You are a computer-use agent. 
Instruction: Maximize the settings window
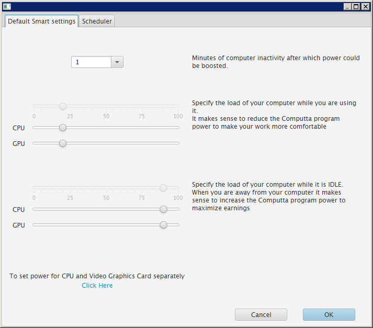click(356, 7)
